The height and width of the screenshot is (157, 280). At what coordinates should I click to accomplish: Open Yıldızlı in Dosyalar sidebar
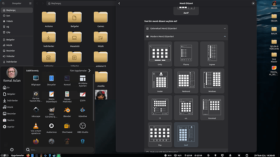pos(17,21)
